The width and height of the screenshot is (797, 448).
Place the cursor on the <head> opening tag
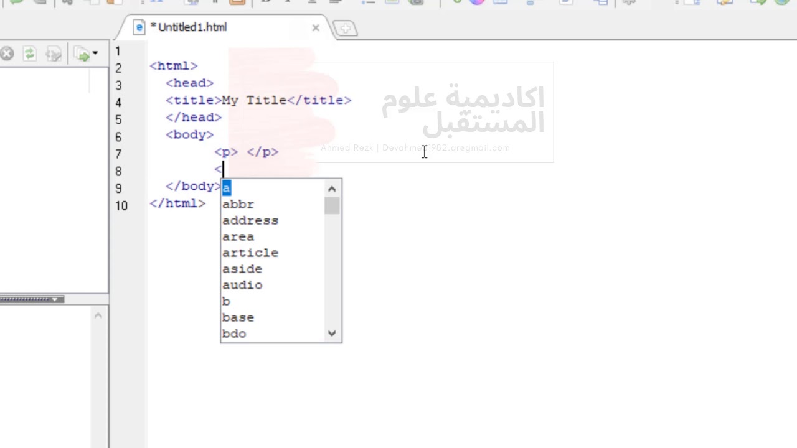tap(189, 83)
